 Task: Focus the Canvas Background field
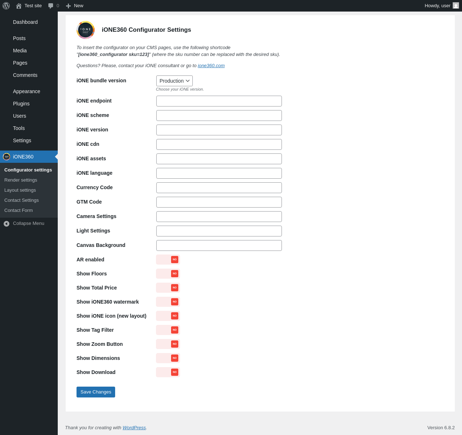(x=219, y=245)
